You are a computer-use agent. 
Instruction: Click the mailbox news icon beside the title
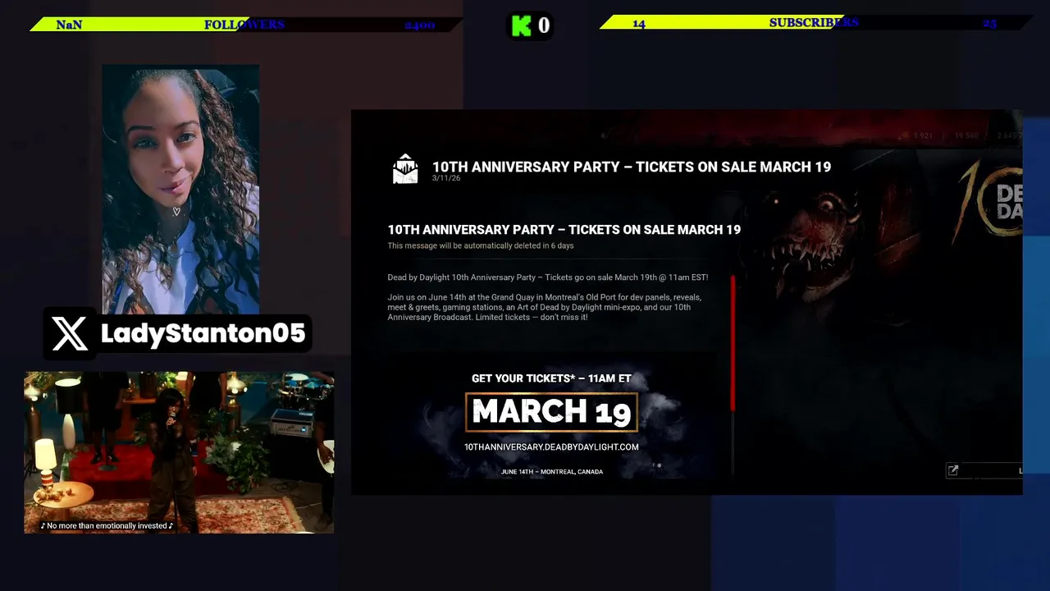click(405, 169)
